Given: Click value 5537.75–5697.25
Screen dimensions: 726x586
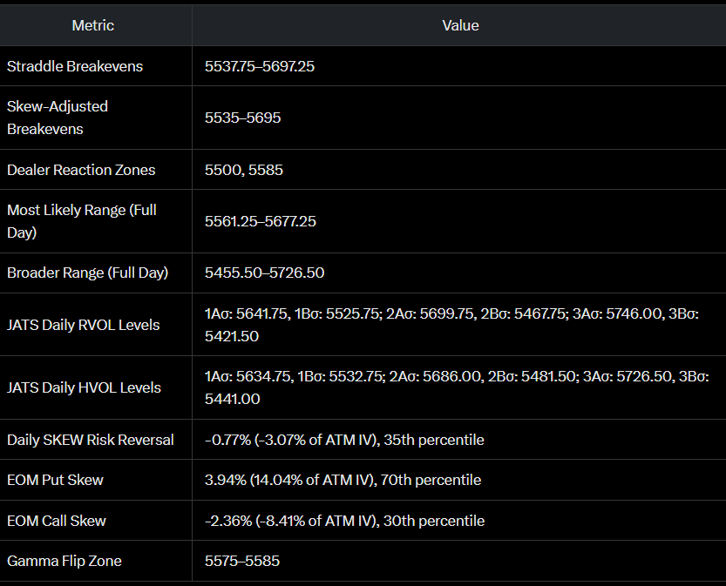Looking at the screenshot, I should (x=260, y=66).
